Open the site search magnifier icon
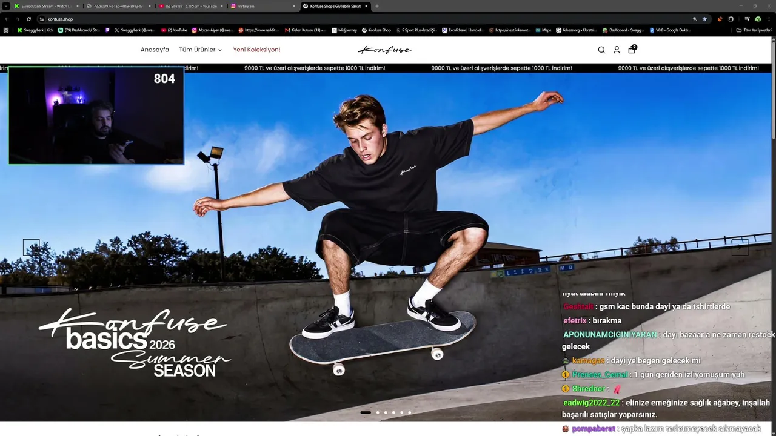Image resolution: width=776 pixels, height=436 pixels. point(601,50)
